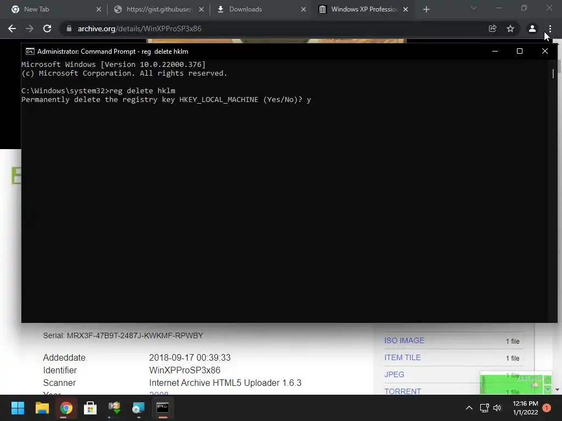The width and height of the screenshot is (562, 421).
Task: Close the Windows XP Professional tab
Action: (406, 9)
